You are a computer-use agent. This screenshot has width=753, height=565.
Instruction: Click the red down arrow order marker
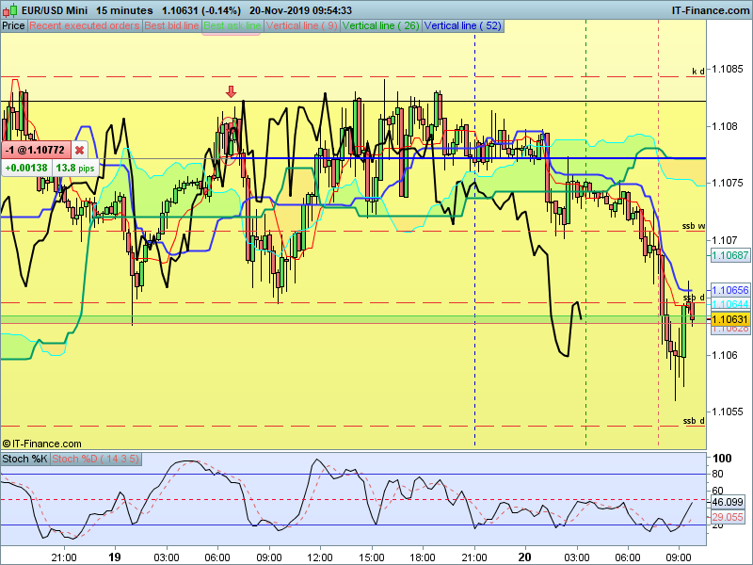tap(231, 91)
